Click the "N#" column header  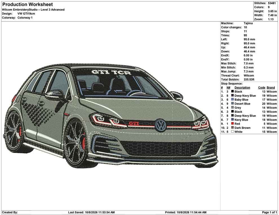[228, 87]
